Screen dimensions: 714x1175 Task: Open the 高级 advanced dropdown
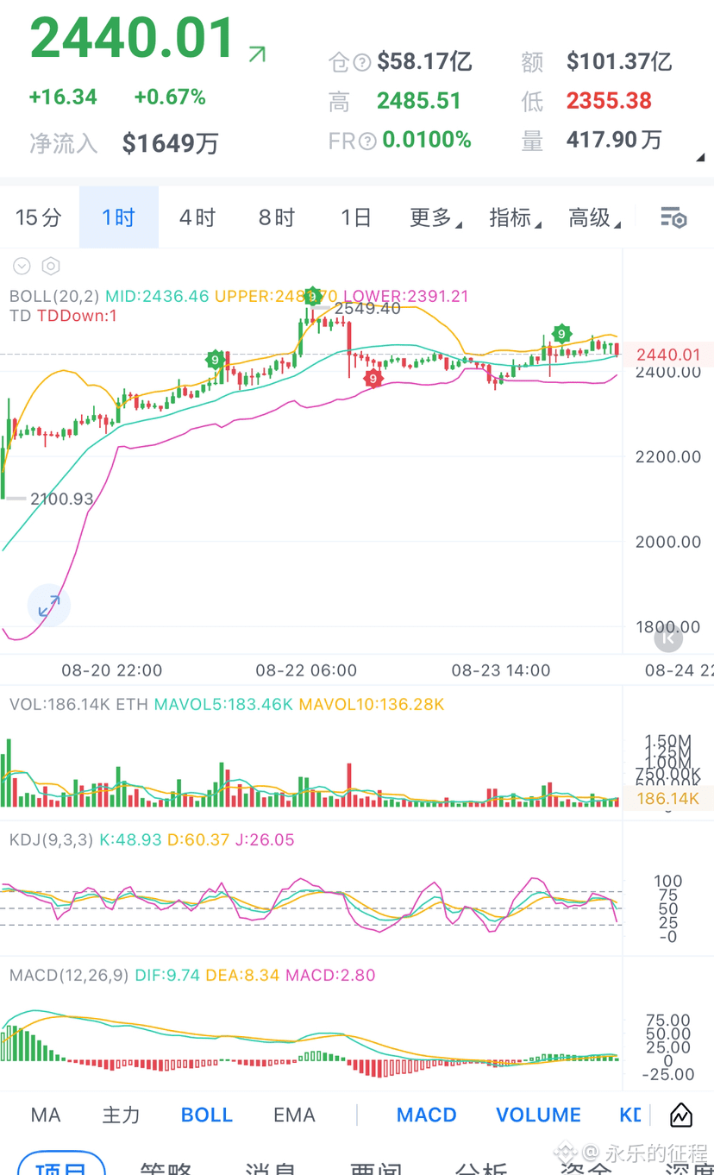(x=595, y=217)
